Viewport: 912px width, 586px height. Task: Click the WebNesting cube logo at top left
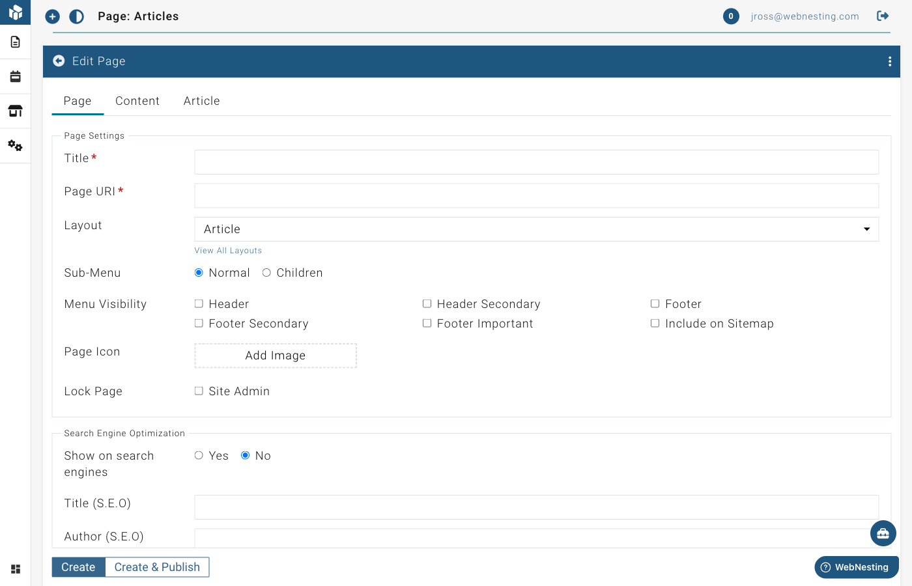click(x=15, y=12)
